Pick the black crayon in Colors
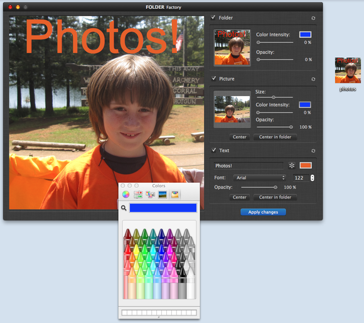The width and height of the screenshot is (364, 323). 182,282
